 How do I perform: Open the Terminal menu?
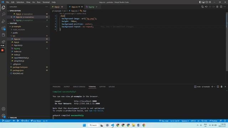[46, 2]
